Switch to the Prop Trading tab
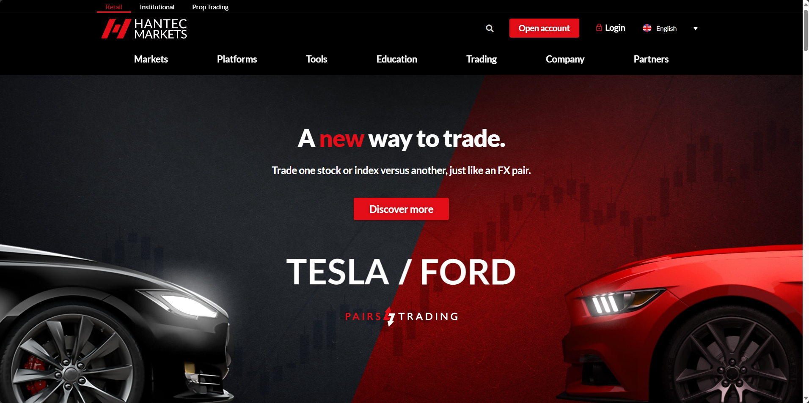 coord(210,7)
